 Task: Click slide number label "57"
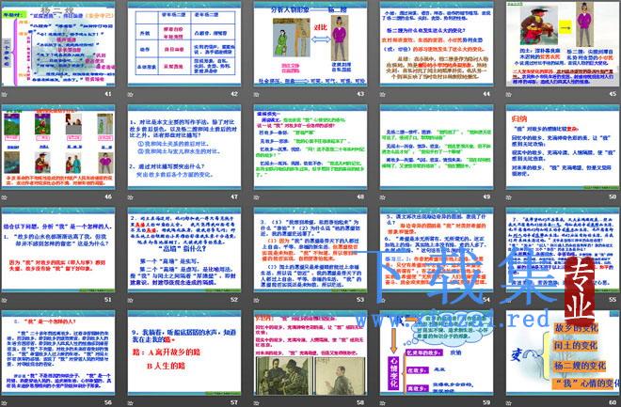coord(234,402)
